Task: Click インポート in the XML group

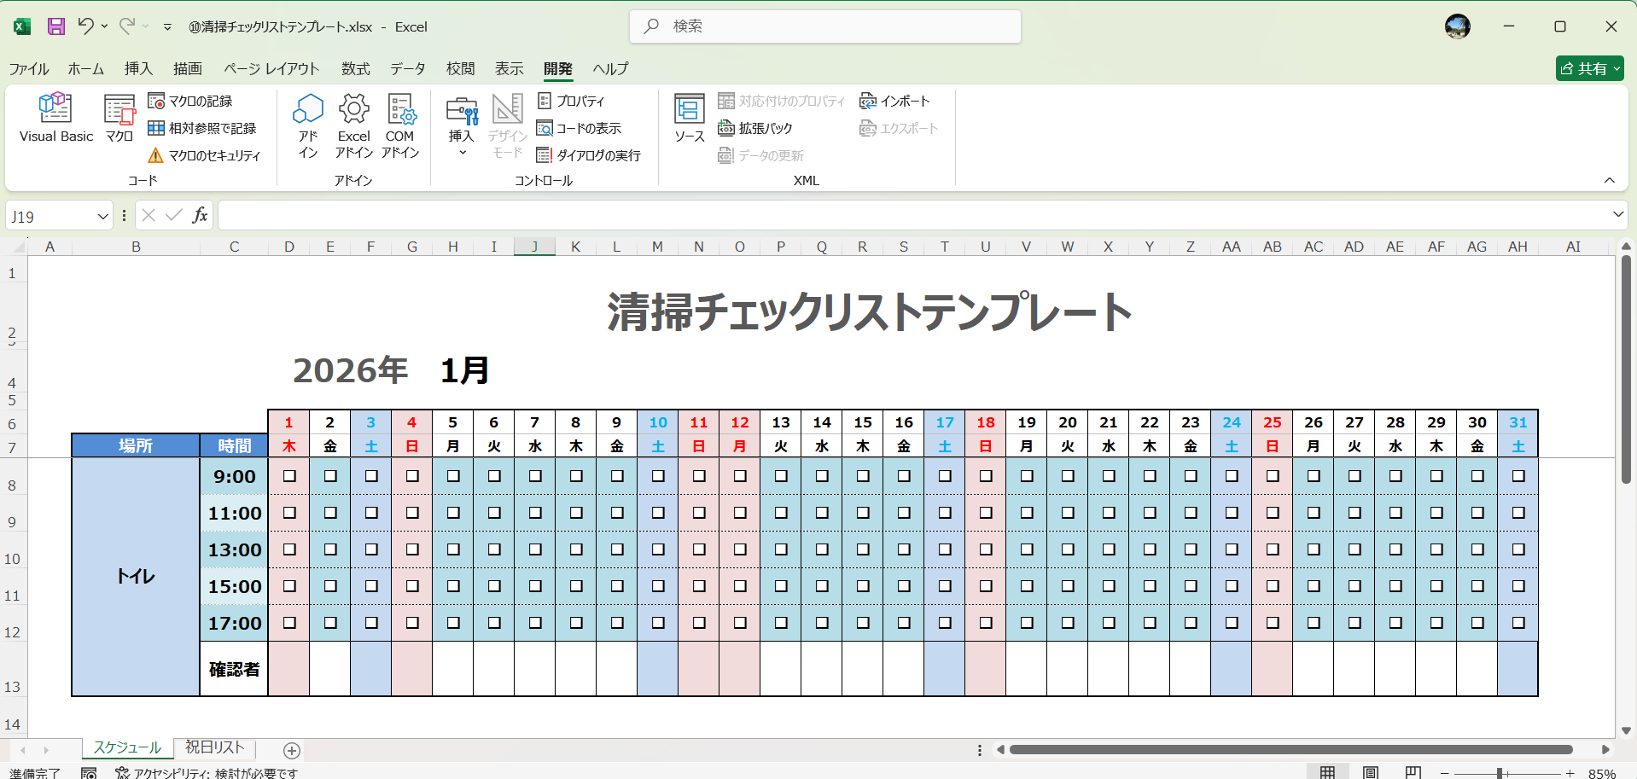Action: coord(894,101)
